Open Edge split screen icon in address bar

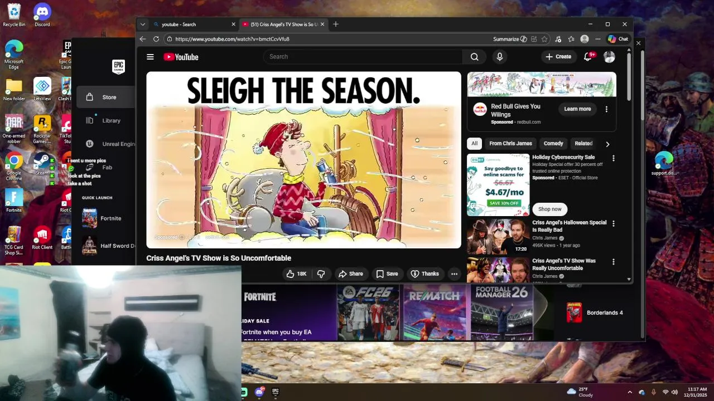[x=534, y=39]
